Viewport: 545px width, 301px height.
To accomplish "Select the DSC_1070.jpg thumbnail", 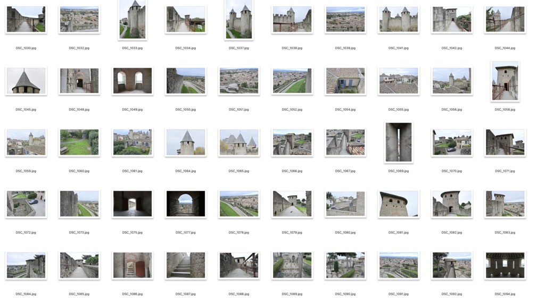I will point(452,143).
